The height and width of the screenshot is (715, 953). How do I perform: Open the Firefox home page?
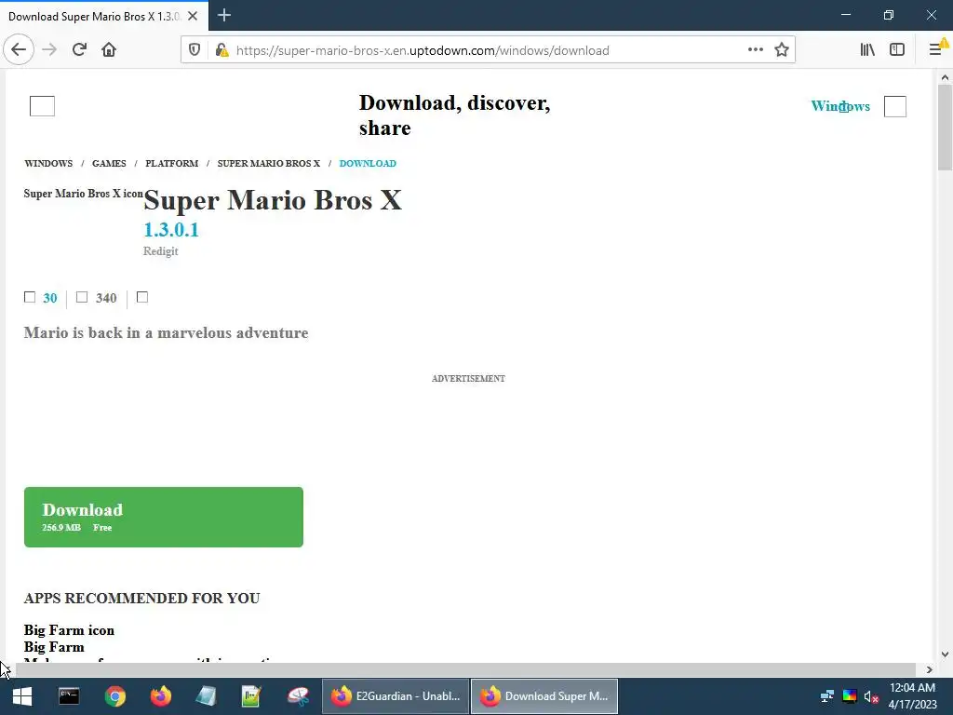click(109, 50)
